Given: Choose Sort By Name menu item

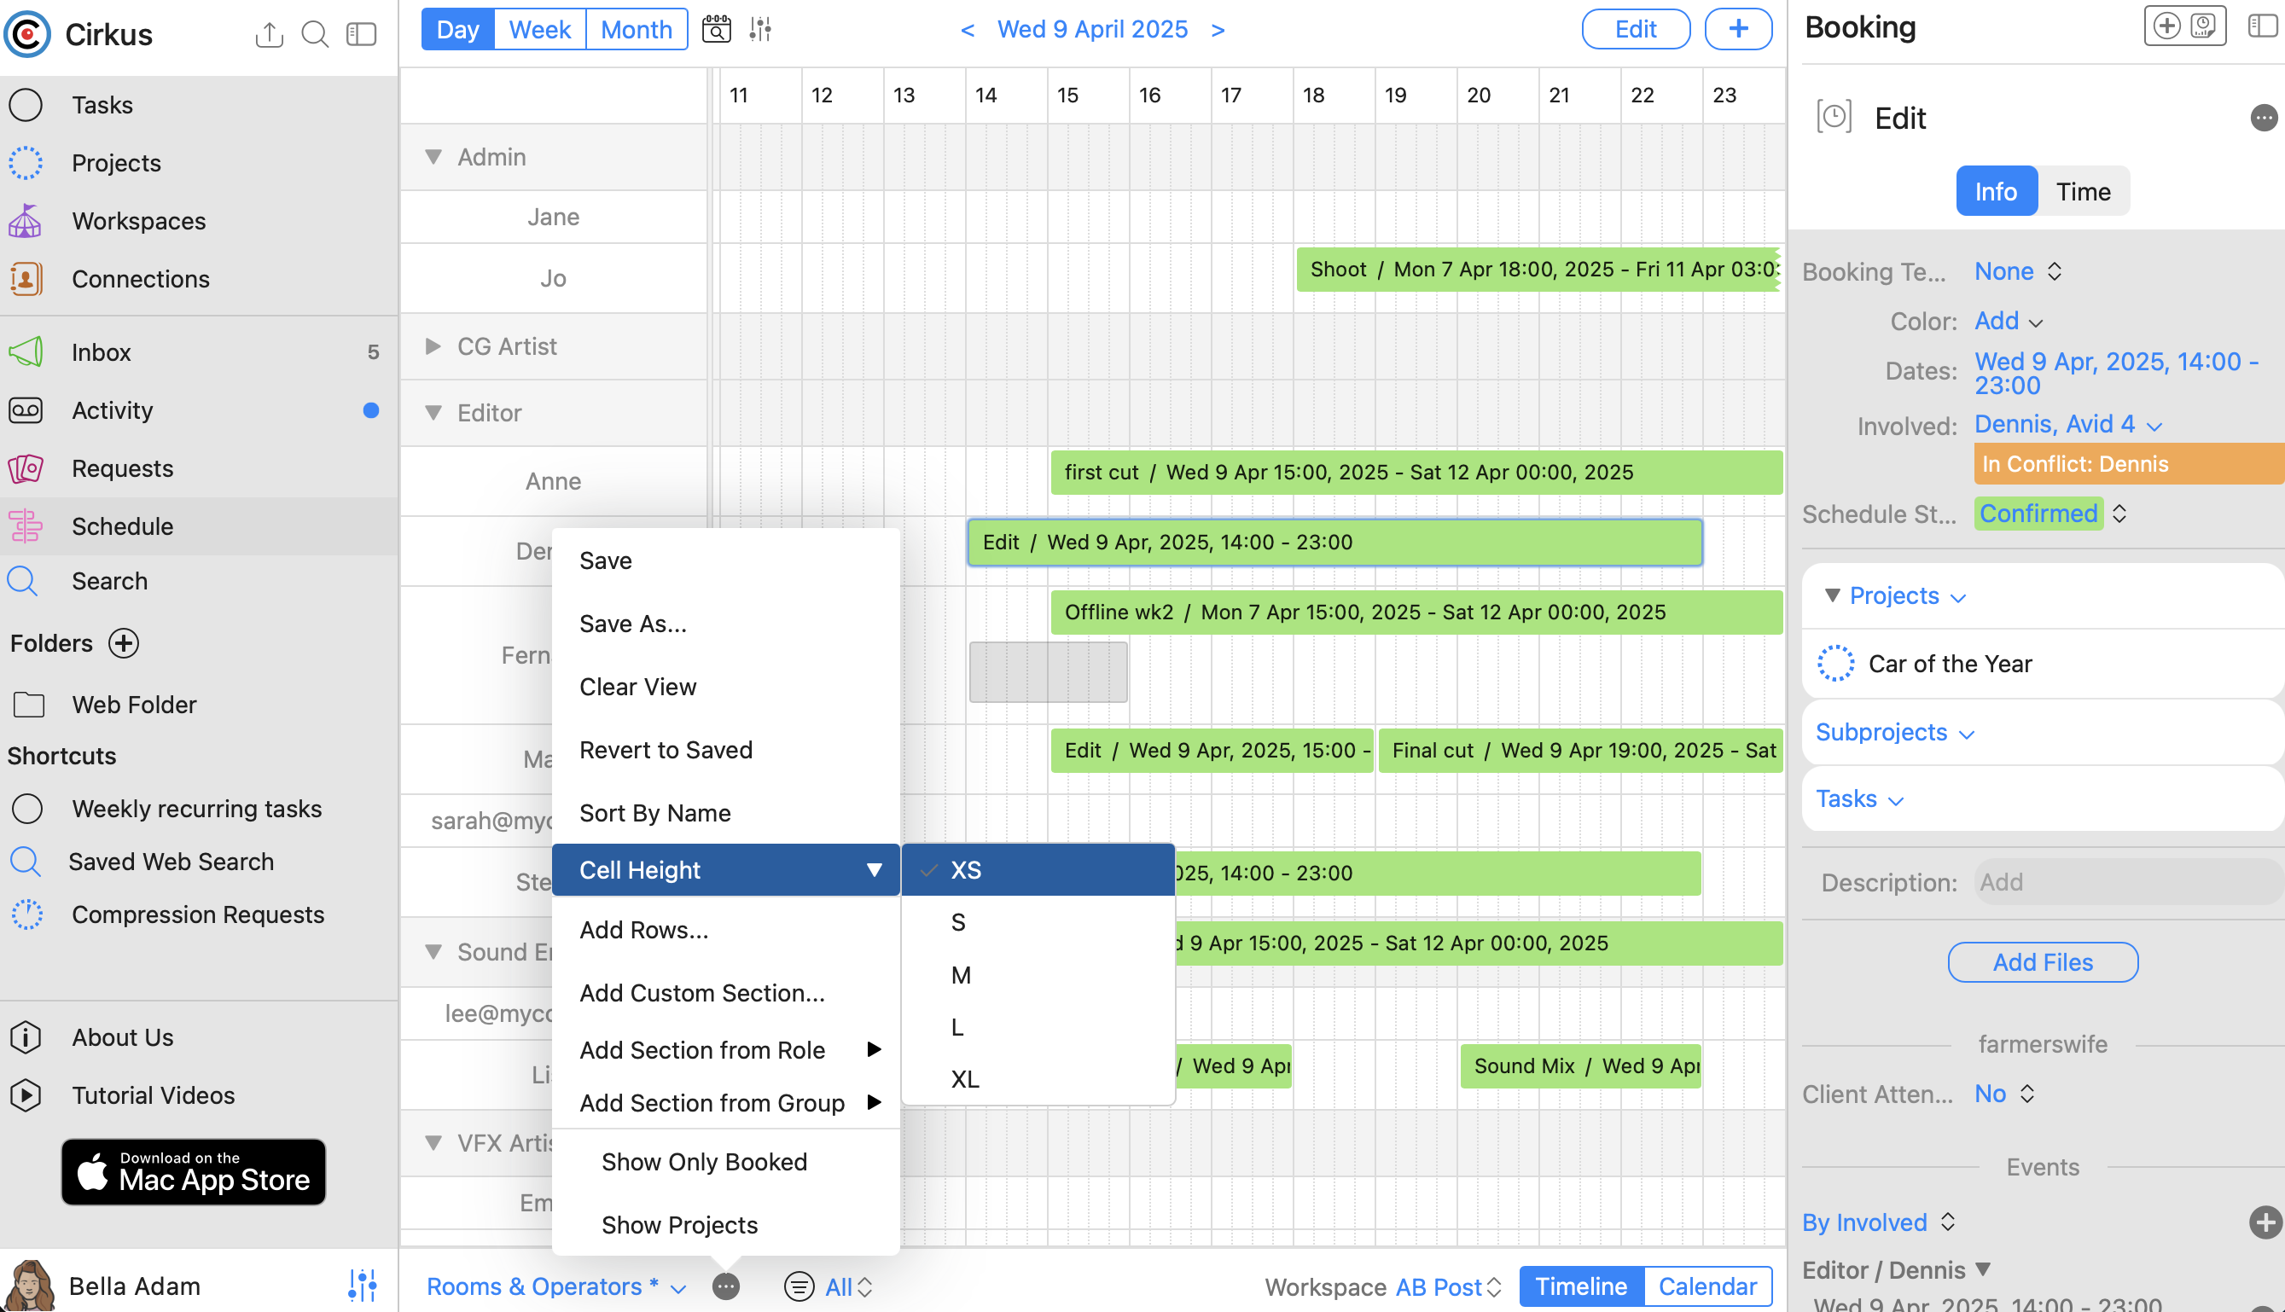Looking at the screenshot, I should click(654, 813).
